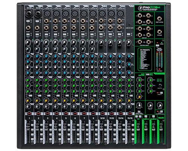Mute channel 5 with its red button
Screen dimensions: 188x151
66,114
